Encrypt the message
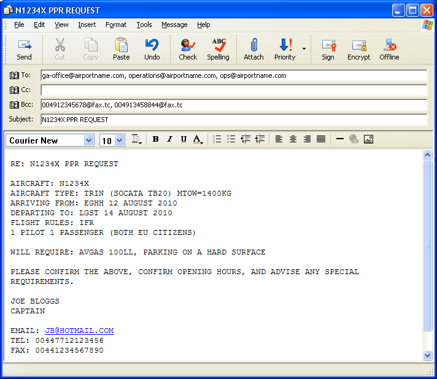 [358, 50]
